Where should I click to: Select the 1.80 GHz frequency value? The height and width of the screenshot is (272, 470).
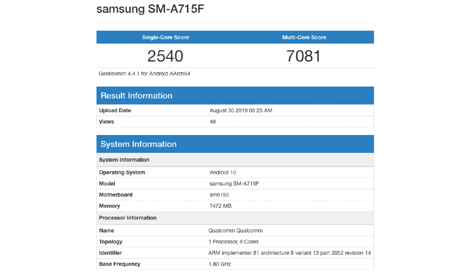click(220, 264)
